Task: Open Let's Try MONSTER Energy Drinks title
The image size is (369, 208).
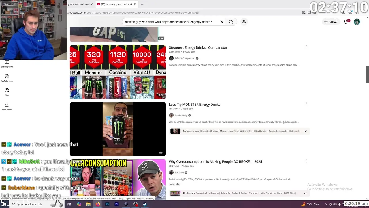Action: [x=195, y=104]
